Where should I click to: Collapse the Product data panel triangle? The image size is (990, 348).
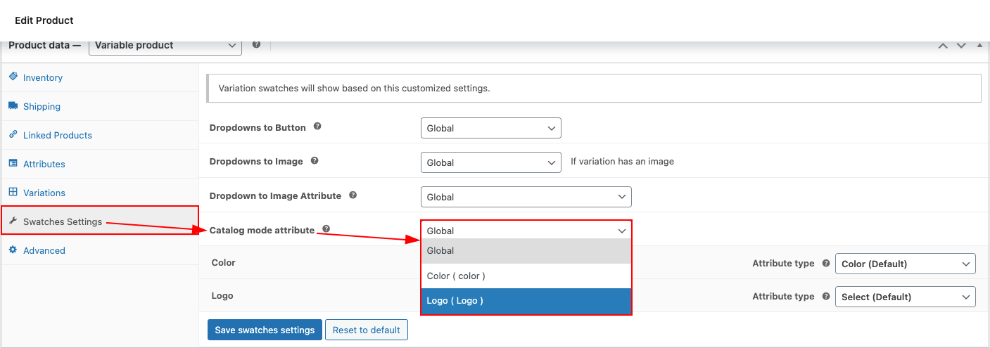(x=979, y=45)
